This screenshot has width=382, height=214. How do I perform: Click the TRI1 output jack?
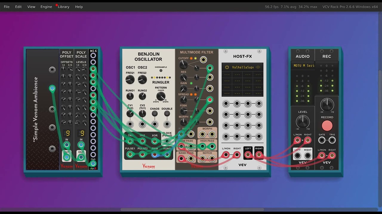tap(130, 141)
